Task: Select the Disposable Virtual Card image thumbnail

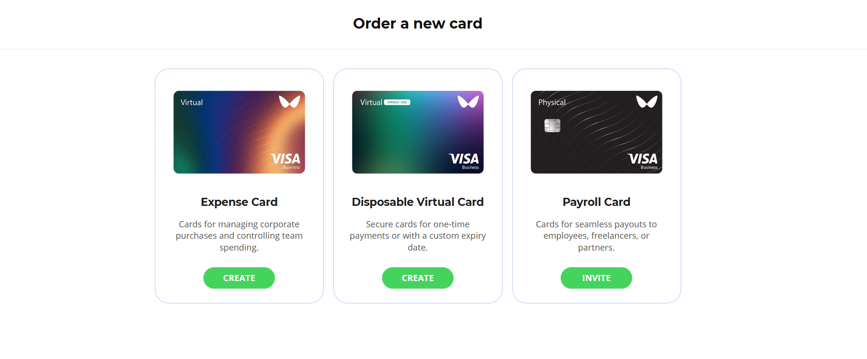Action: [x=418, y=132]
